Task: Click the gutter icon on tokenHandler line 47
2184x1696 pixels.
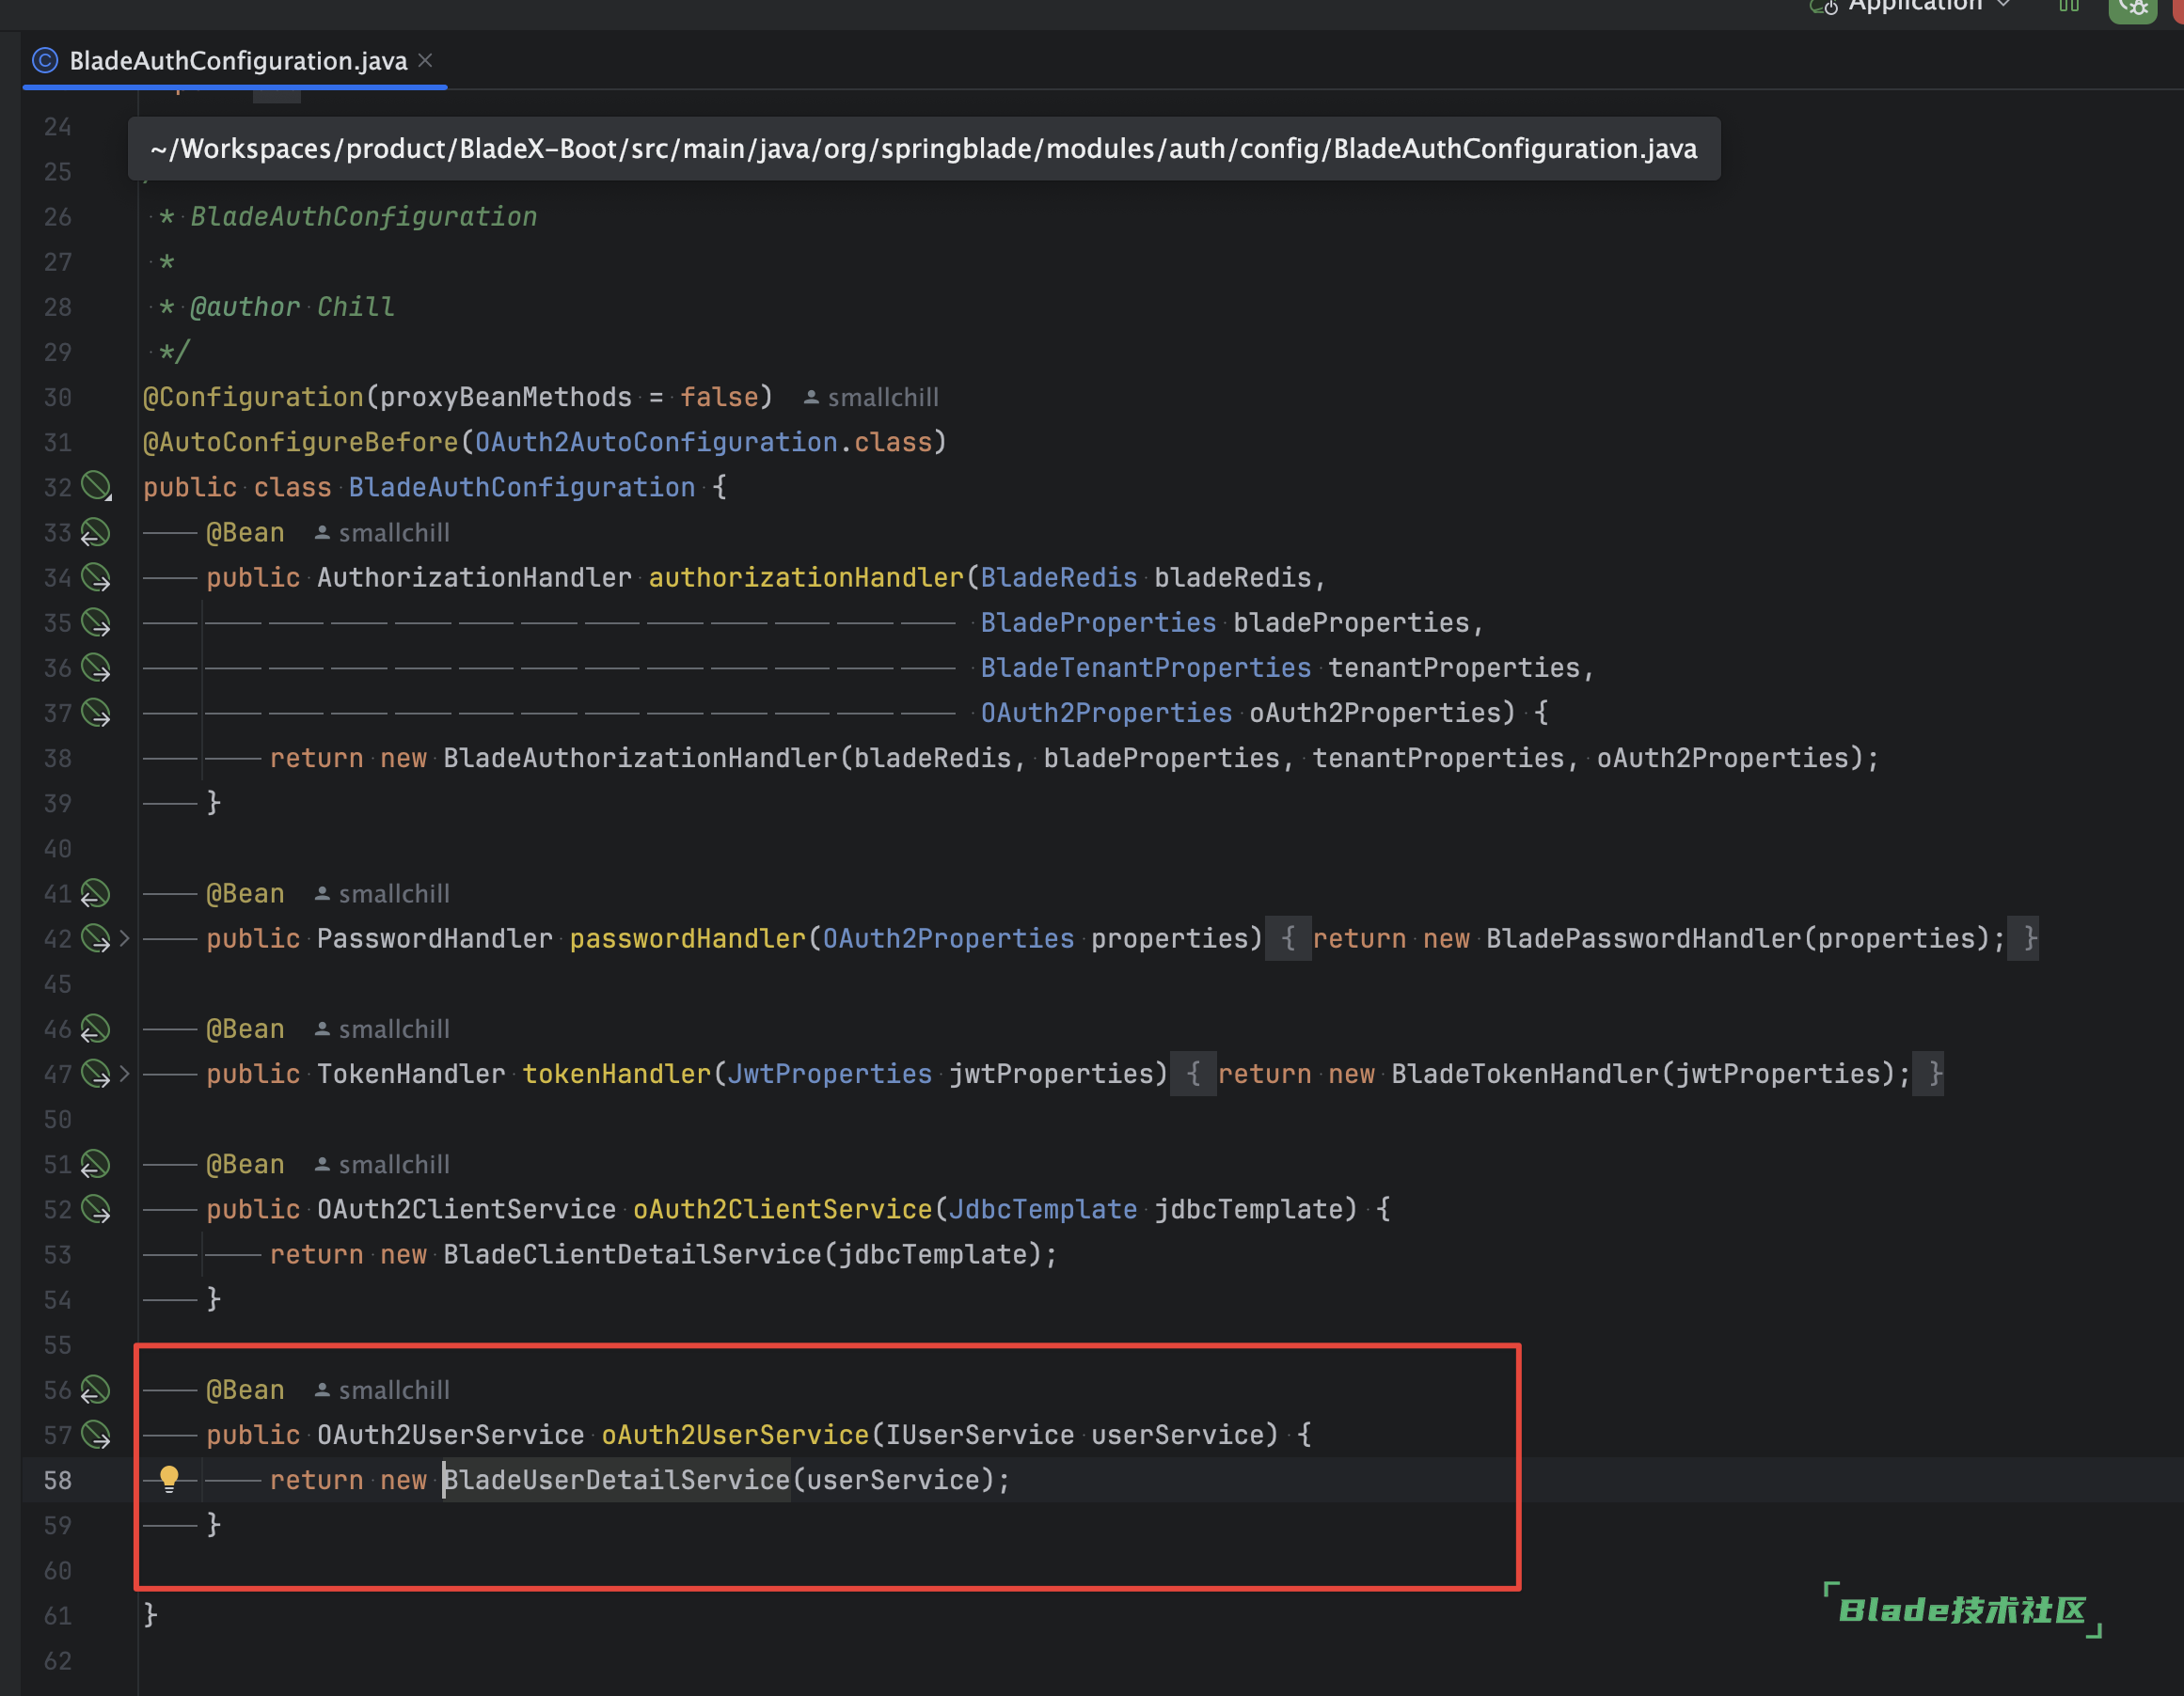Action: (96, 1075)
